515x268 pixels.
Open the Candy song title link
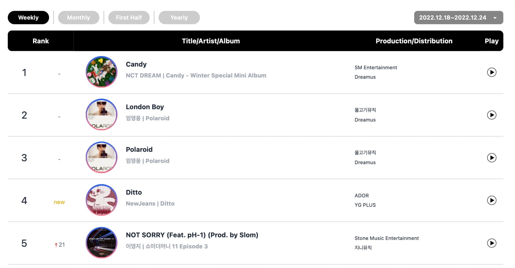(136, 64)
